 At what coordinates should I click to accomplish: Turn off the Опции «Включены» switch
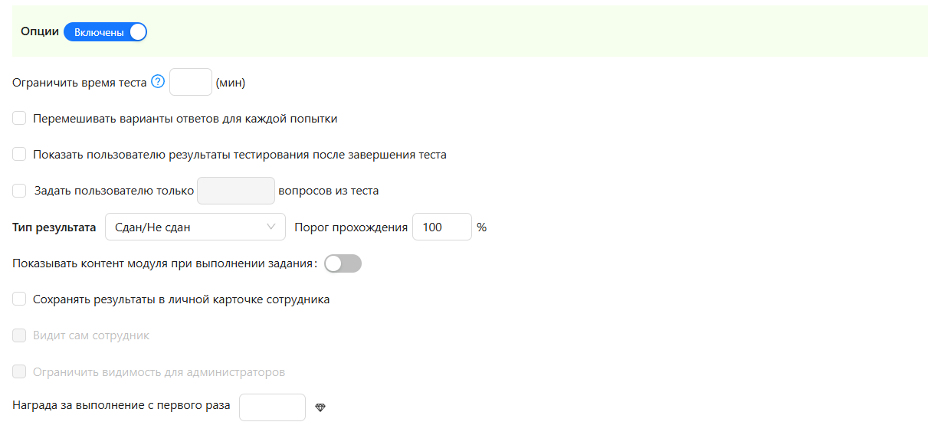[x=105, y=32]
